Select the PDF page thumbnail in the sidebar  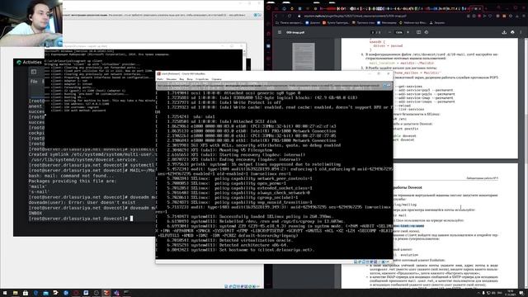[x=304, y=57]
